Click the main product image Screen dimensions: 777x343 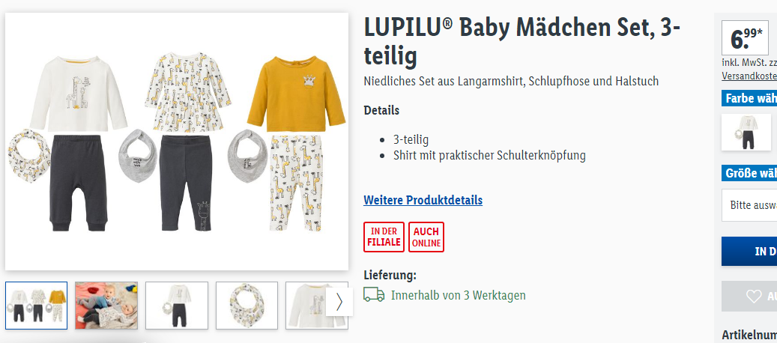(x=177, y=142)
